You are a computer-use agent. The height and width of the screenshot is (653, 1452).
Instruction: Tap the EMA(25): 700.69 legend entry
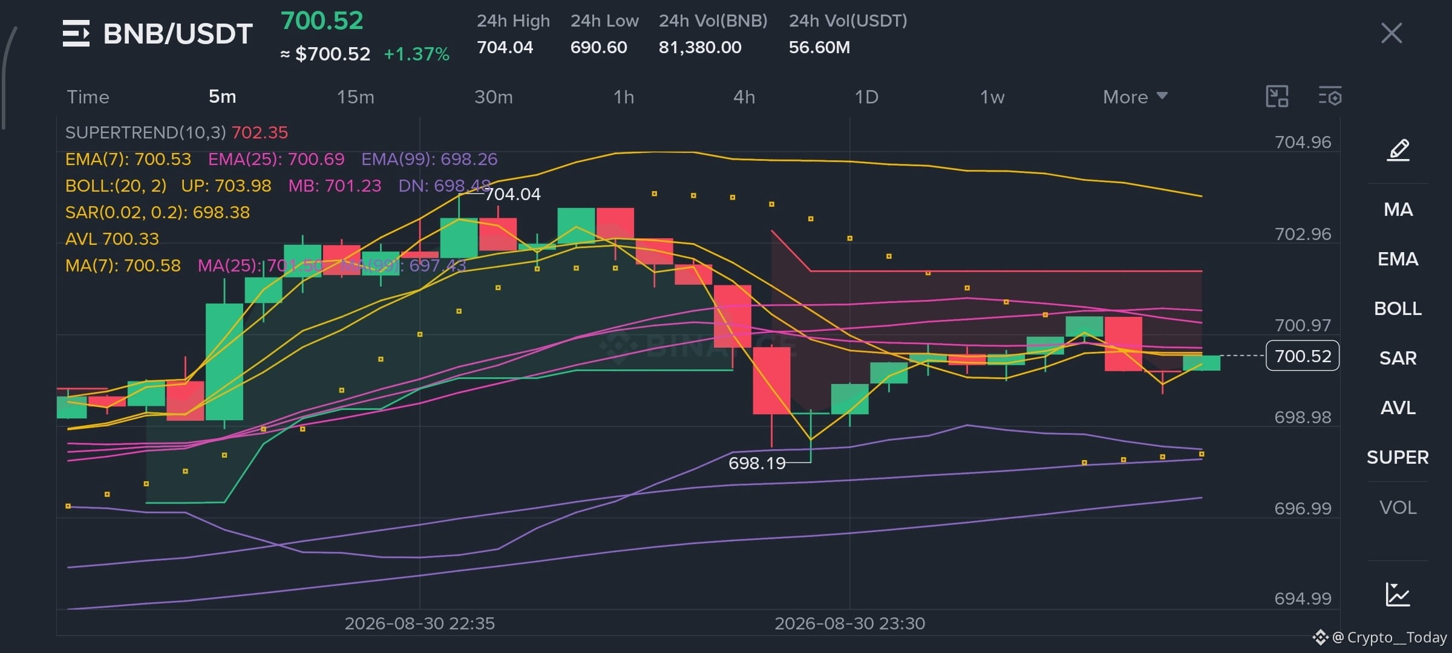[276, 159]
